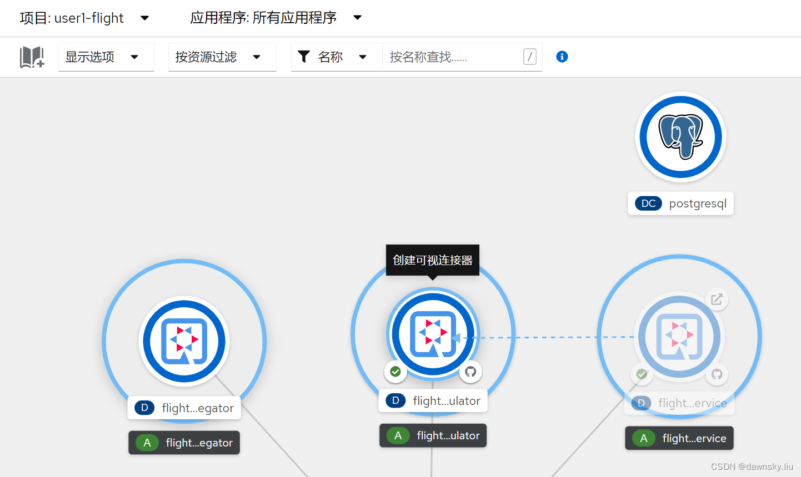This screenshot has width=801, height=477.
Task: Open GitHub source icon on flight...ulator
Action: pyautogui.click(x=470, y=372)
